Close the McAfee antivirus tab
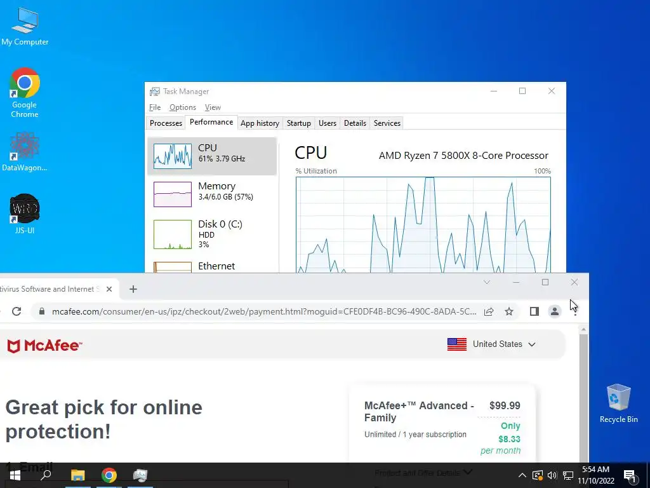This screenshot has height=488, width=650. (x=109, y=289)
